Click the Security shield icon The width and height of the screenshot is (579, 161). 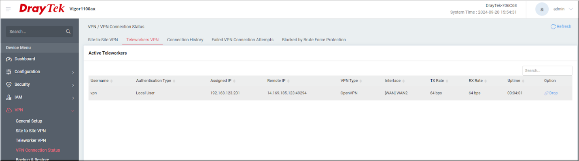point(9,85)
